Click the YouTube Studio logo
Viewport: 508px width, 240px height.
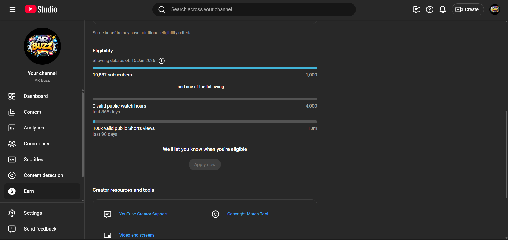point(41,9)
